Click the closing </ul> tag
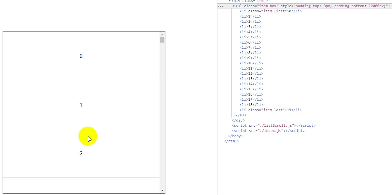Screen dimensions: 392x195 pyautogui.click(x=241, y=115)
